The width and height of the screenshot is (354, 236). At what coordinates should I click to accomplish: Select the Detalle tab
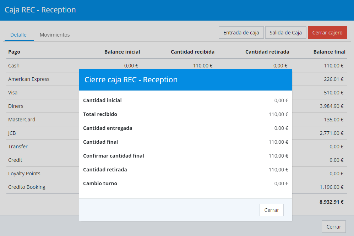pos(18,35)
